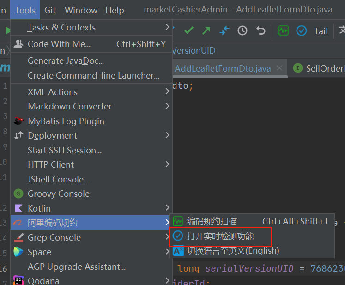Close the AddLeafletFormDto.java tab
This screenshot has height=285, width=345.
[279, 68]
